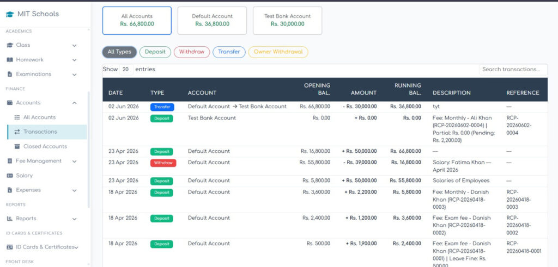Click the Closed Accounts archive icon

17,146
